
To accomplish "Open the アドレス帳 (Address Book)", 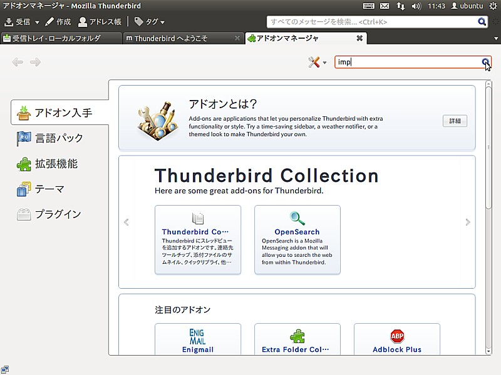I will [x=100, y=22].
